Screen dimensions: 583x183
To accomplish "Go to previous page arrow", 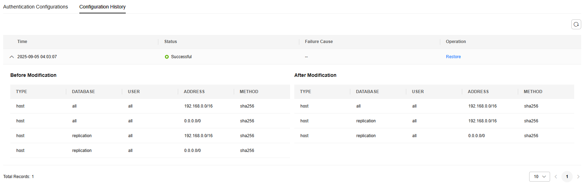I will click(556, 177).
